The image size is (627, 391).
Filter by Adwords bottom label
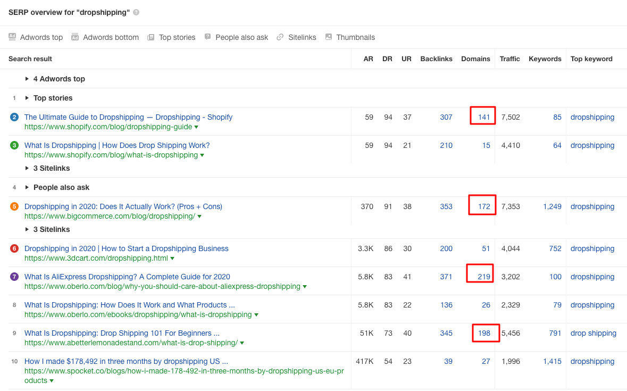tap(111, 37)
